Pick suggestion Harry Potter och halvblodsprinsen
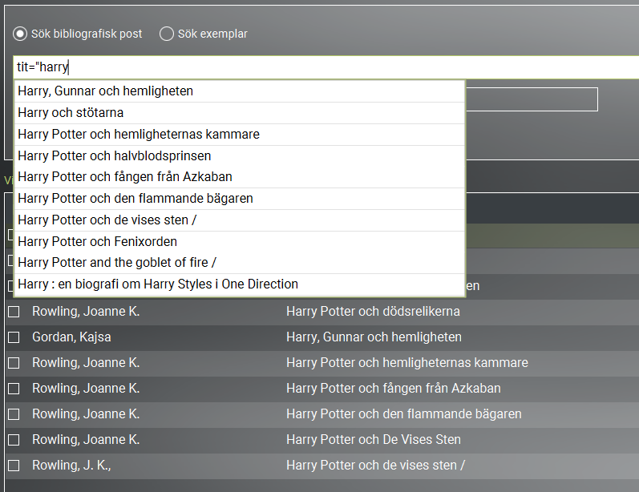 (x=239, y=156)
